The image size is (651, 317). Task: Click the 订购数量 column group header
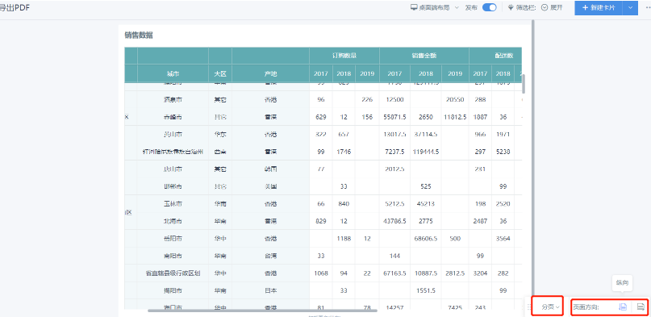[344, 56]
